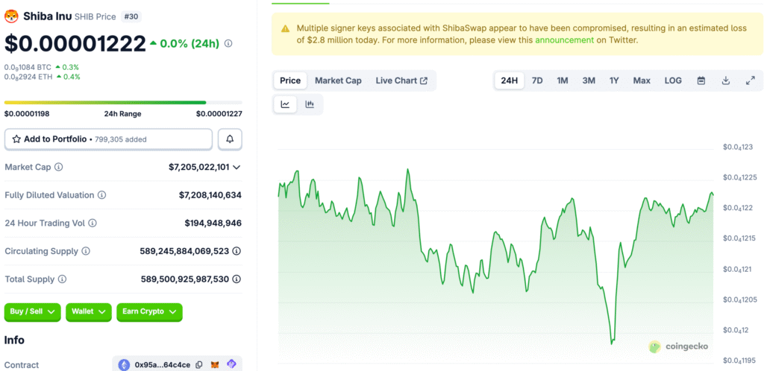Show Market Cap info tooltip icon
Viewport: 764px width, 371px height.
[58, 167]
